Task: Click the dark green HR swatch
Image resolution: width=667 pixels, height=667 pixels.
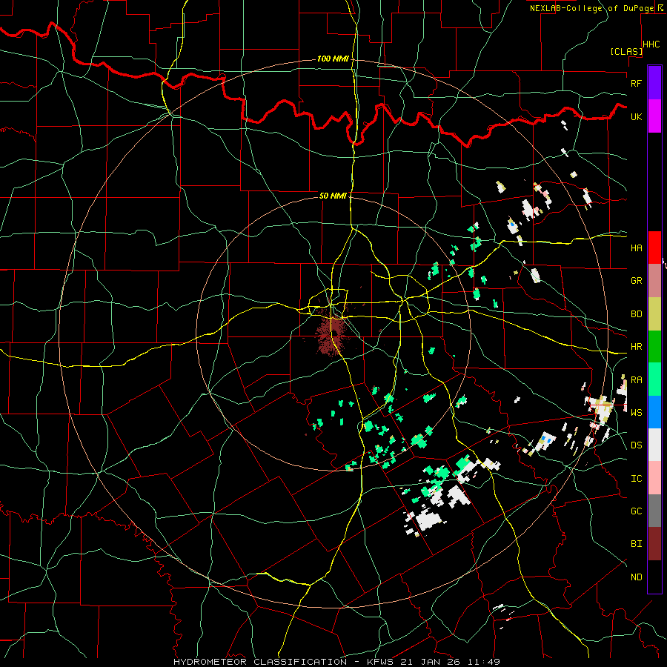Action: click(654, 347)
